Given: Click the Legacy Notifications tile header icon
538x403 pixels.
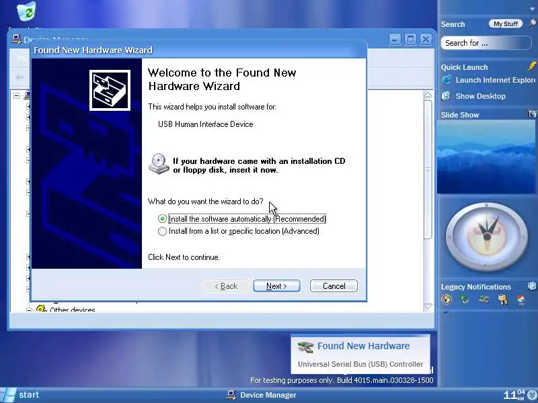Looking at the screenshot, I should [x=532, y=286].
